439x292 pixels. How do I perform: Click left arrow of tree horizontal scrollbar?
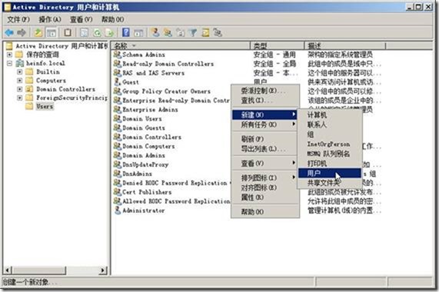coord(8,270)
